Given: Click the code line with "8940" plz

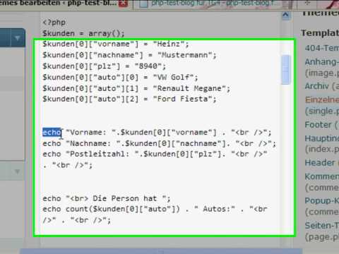Looking at the screenshot, I should click(104, 66).
